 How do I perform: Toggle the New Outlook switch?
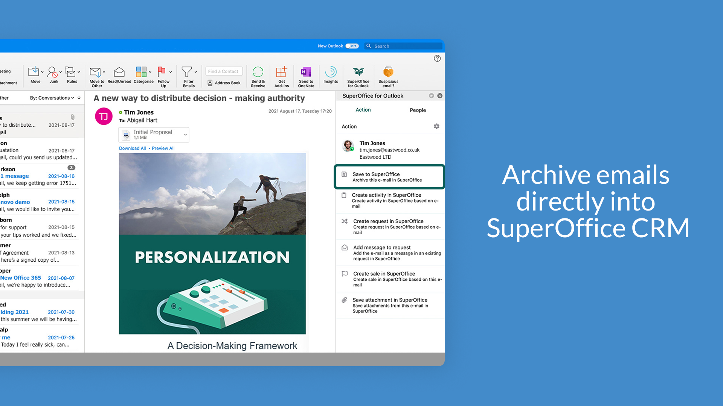point(352,46)
